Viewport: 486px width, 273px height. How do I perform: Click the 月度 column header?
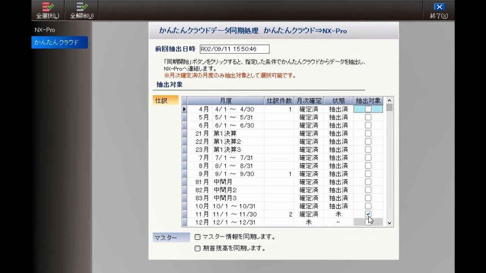(x=226, y=100)
